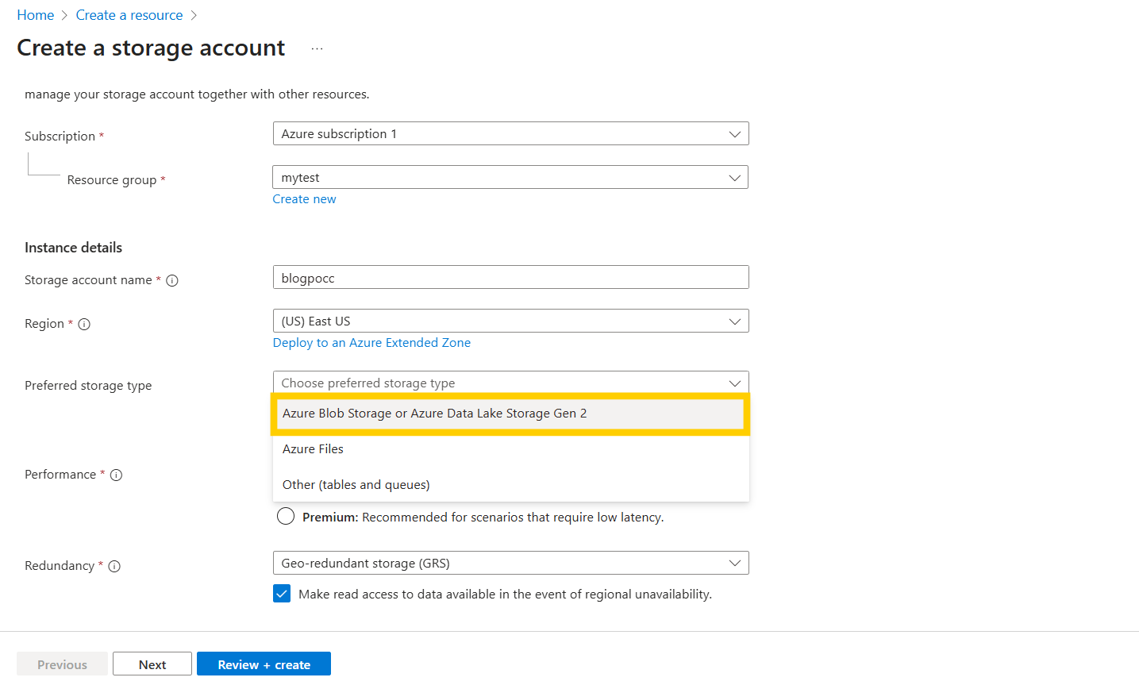This screenshot has width=1139, height=685.
Task: View the Region field's info tooltip icon
Action: point(84,324)
